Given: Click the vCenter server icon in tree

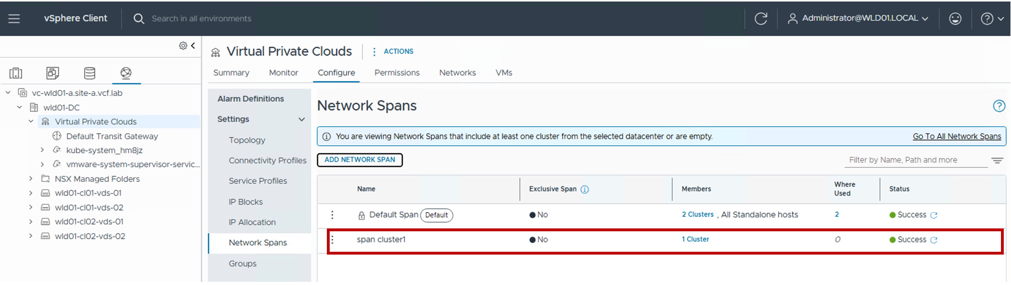Looking at the screenshot, I should [22, 93].
